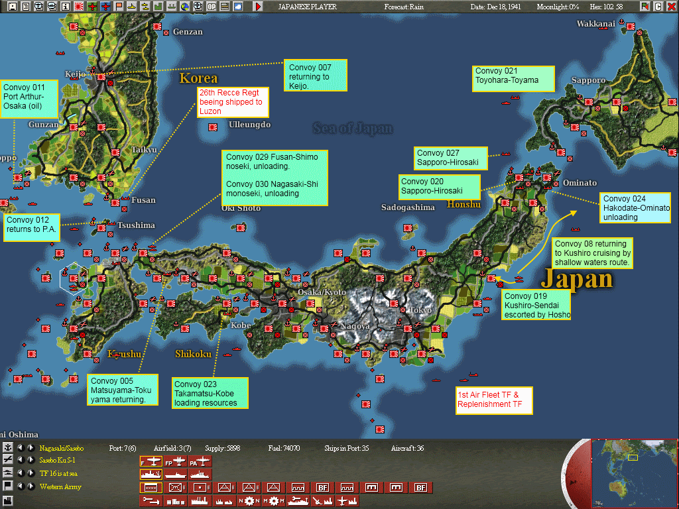Select the green-background red plane icon

(x=92, y=7)
